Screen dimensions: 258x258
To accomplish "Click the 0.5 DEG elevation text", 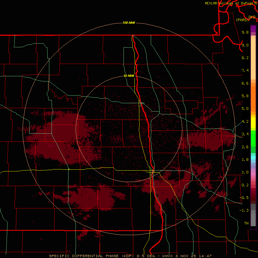I will point(146,256).
